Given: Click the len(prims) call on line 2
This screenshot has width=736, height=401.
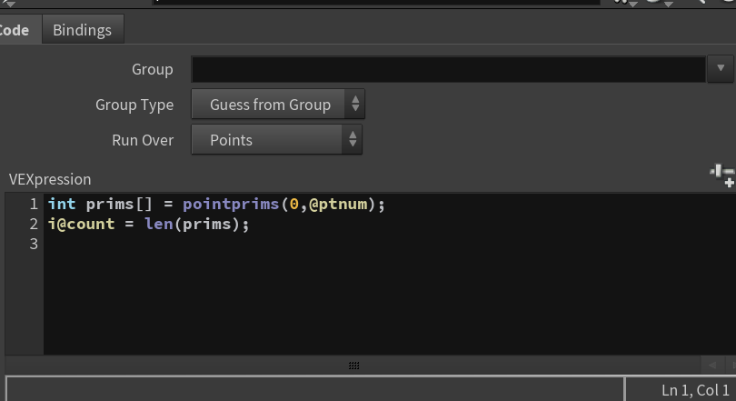Looking at the screenshot, I should point(192,224).
